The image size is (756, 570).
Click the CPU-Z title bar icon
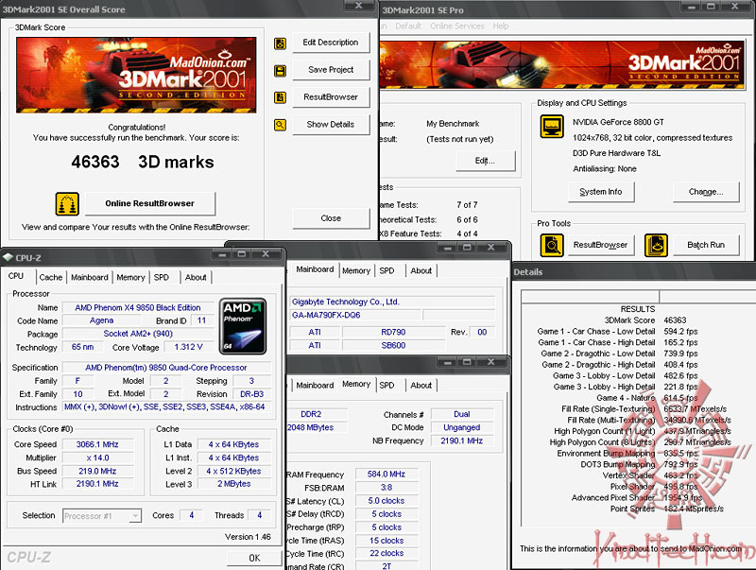[x=8, y=257]
